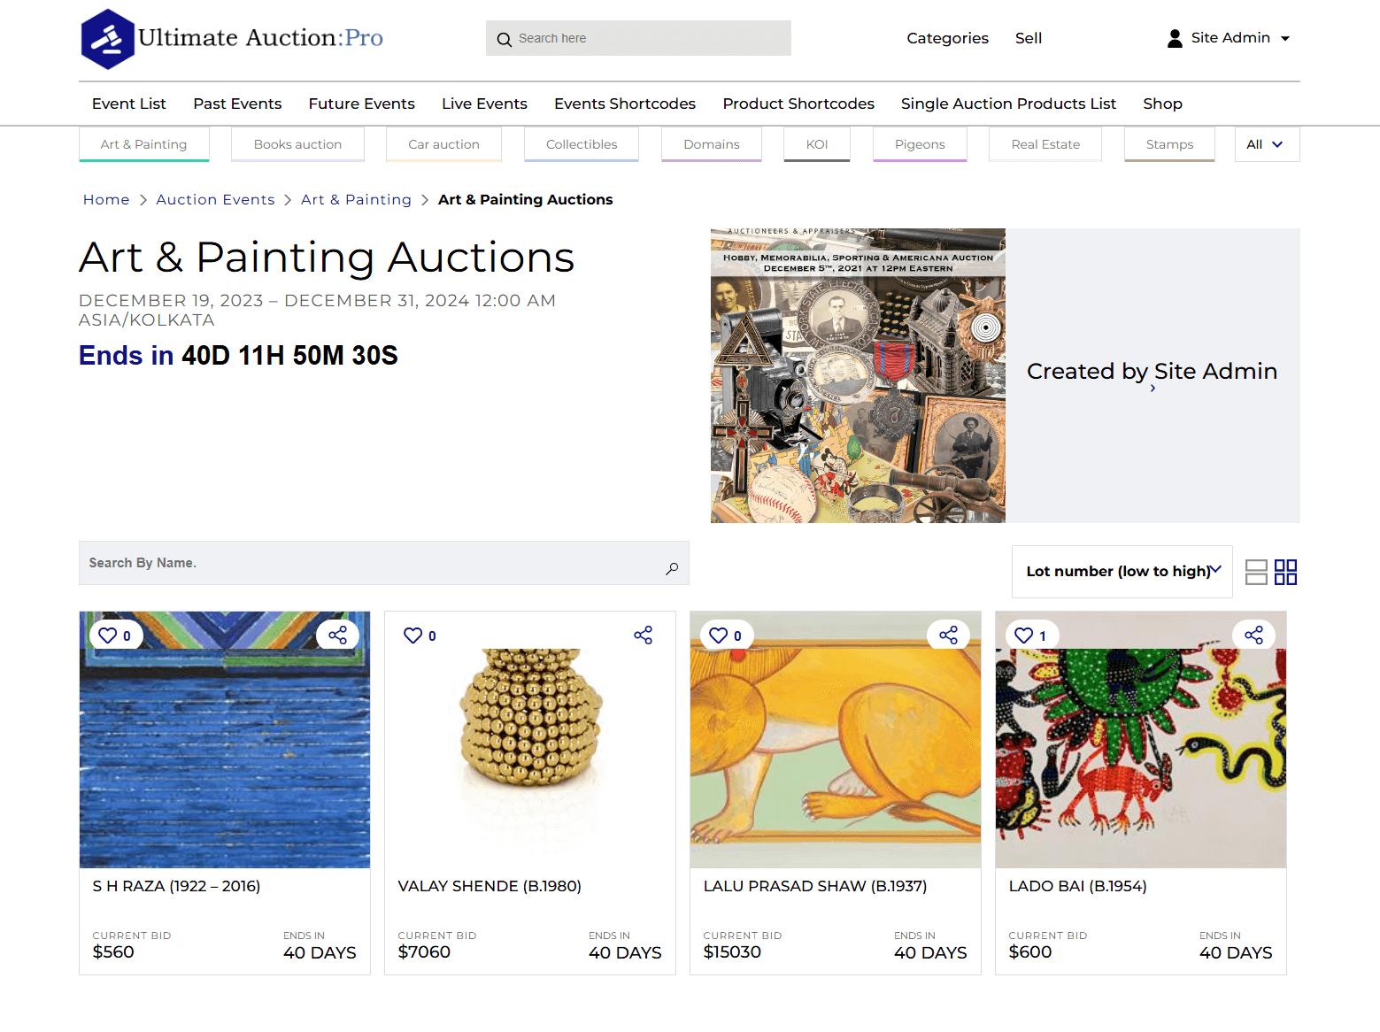Click the Sell link in header

1029,38
